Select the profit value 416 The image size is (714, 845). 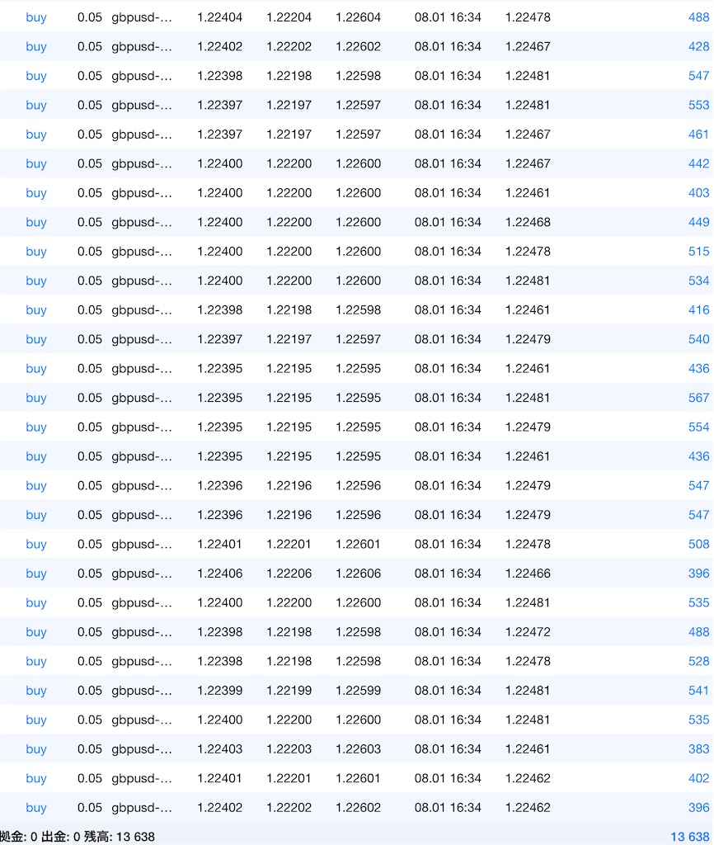coord(698,310)
